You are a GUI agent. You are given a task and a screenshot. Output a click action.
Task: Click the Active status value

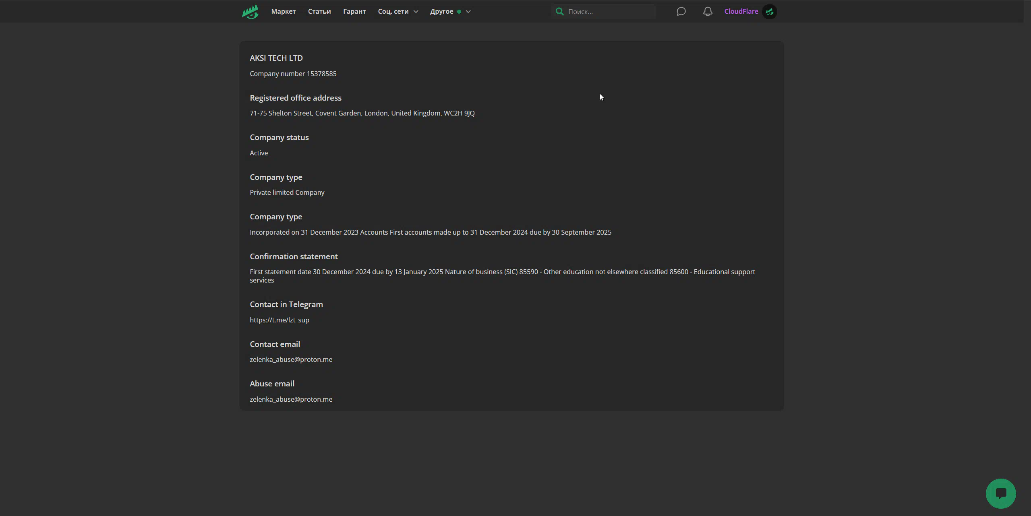click(259, 153)
